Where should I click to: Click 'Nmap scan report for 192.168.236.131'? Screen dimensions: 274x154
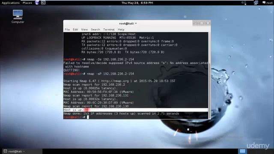tap(96, 95)
